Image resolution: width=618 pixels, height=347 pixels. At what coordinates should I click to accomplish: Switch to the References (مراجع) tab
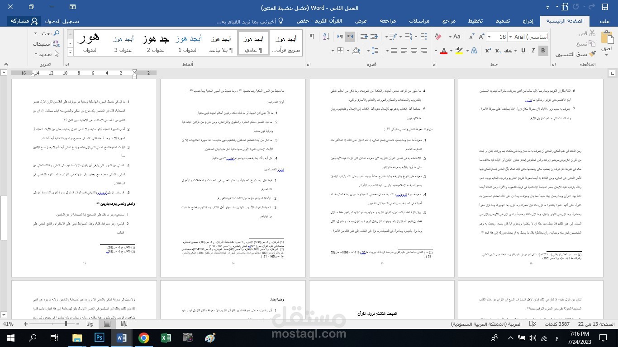pos(448,21)
